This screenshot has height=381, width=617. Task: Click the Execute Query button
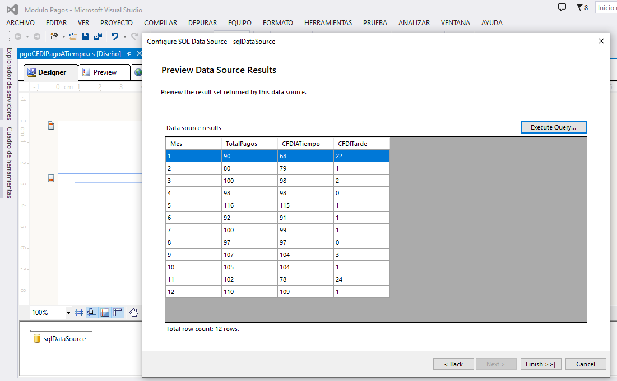(x=553, y=127)
